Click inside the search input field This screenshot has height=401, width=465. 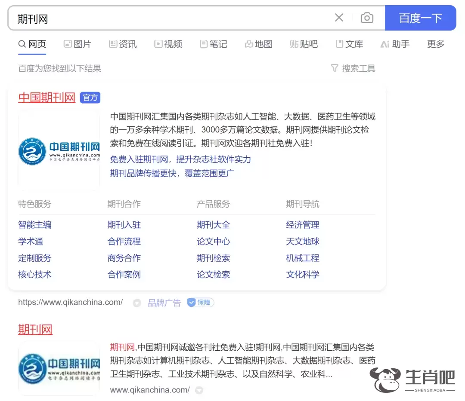point(172,18)
